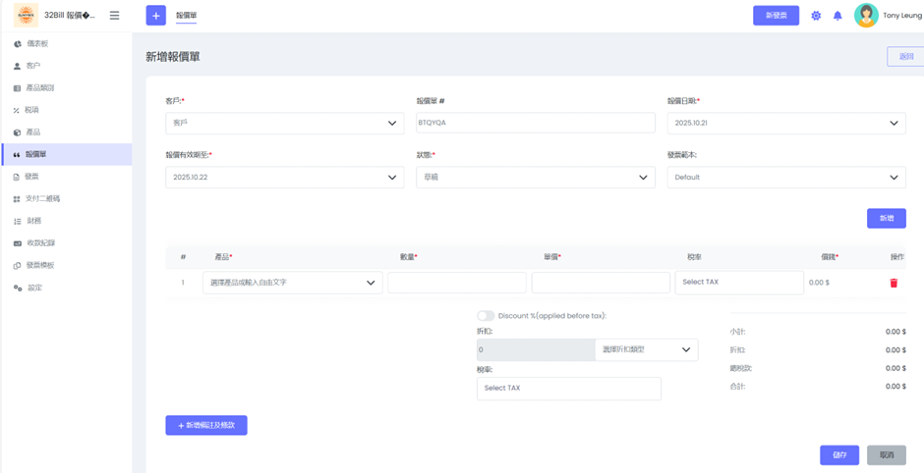Open the settings gear icon in header

point(816,16)
